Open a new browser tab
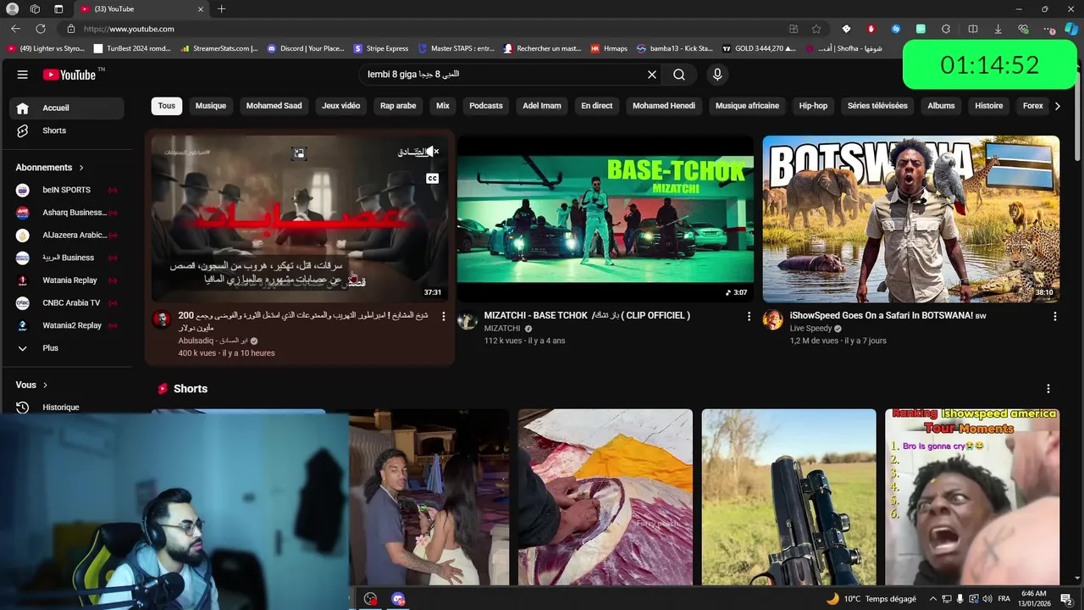Screen dimensions: 1084x610 (x=221, y=9)
